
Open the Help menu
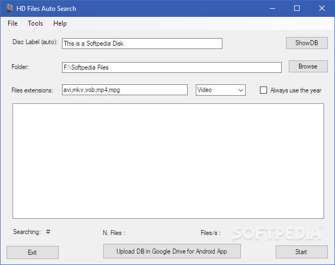[x=60, y=23]
